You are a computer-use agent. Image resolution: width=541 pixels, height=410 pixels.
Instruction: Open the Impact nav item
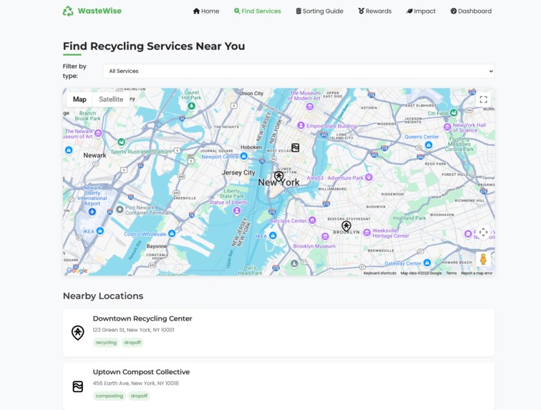421,11
